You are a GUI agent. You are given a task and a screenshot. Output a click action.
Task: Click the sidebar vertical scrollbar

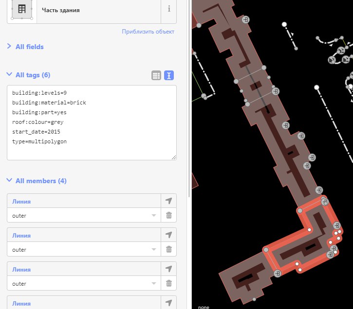coord(189,99)
